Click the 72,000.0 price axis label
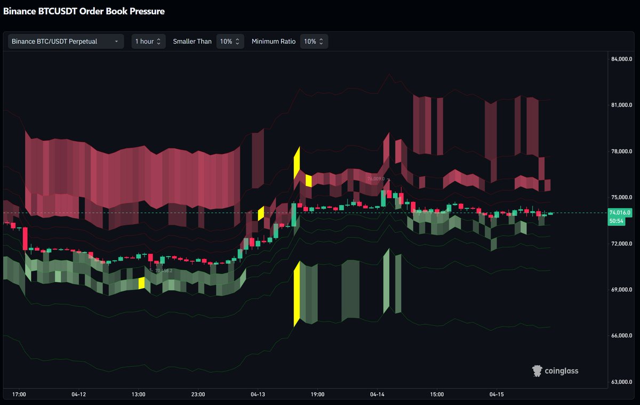This screenshot has width=640, height=405. [622, 244]
